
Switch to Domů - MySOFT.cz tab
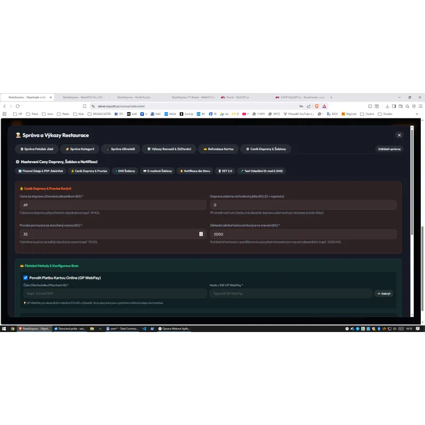tap(237, 97)
